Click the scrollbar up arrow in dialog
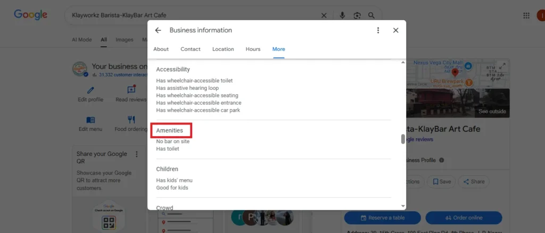The width and height of the screenshot is (545, 233). pos(403,62)
